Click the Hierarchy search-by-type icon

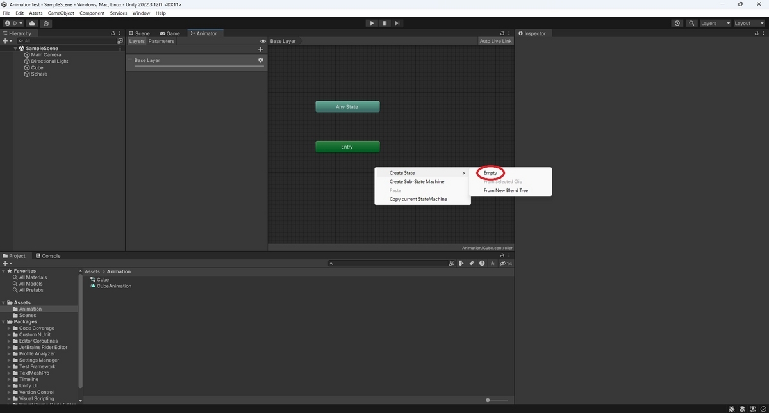pos(120,40)
